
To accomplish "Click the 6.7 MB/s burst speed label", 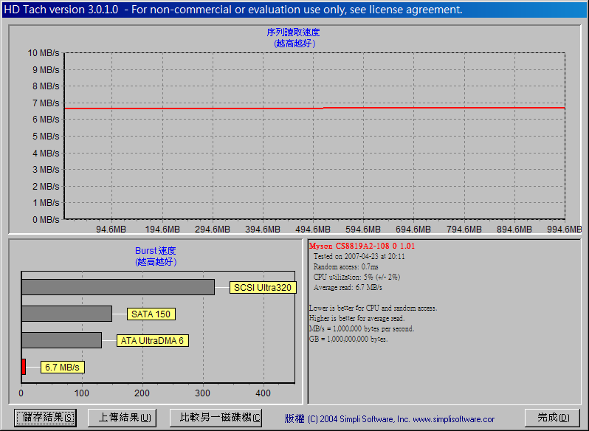I will click(x=62, y=367).
